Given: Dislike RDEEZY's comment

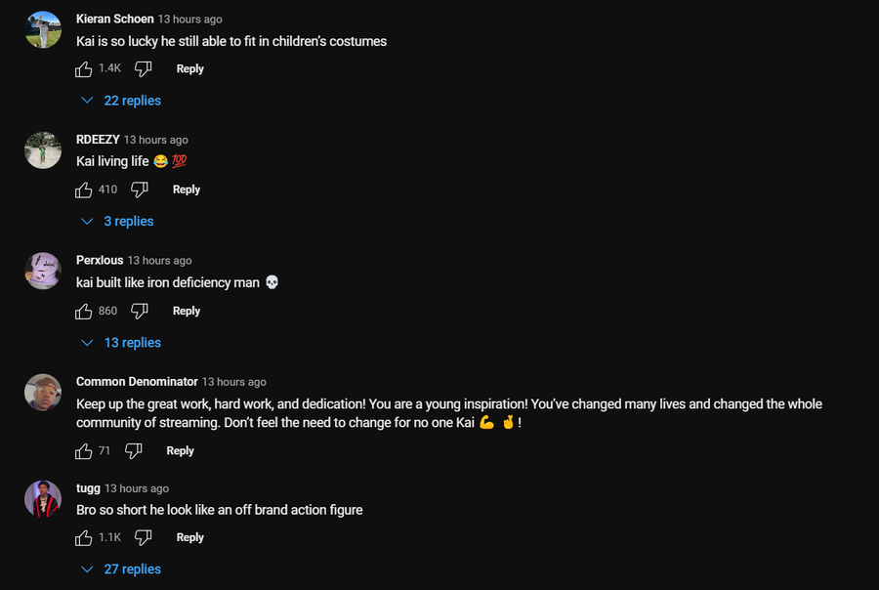Looking at the screenshot, I should click(140, 190).
